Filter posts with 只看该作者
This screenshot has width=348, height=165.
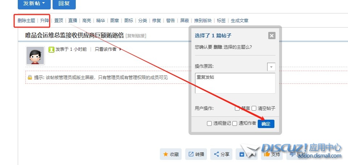coord(105,49)
